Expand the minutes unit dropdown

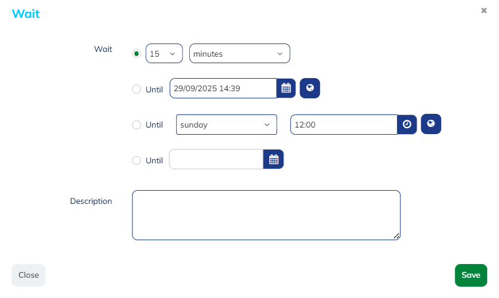coord(239,54)
